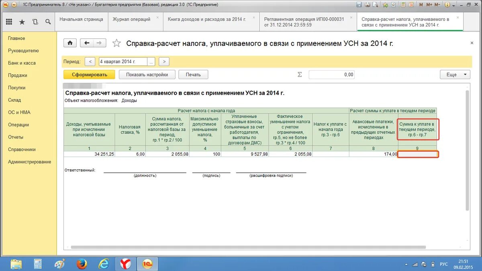
Task: Close the Справка-расчет налога tab
Action: click(457, 18)
